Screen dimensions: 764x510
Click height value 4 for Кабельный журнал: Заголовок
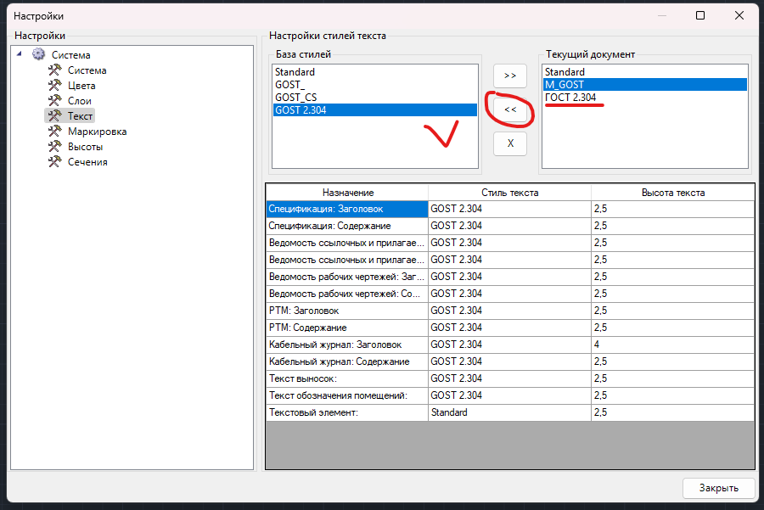pyautogui.click(x=671, y=345)
